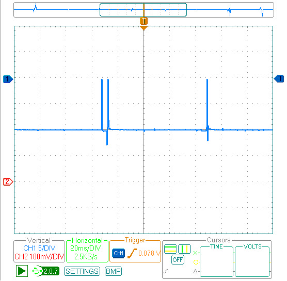Select the CH1 ground level marker
The image size is (287, 281).
tap(8, 79)
